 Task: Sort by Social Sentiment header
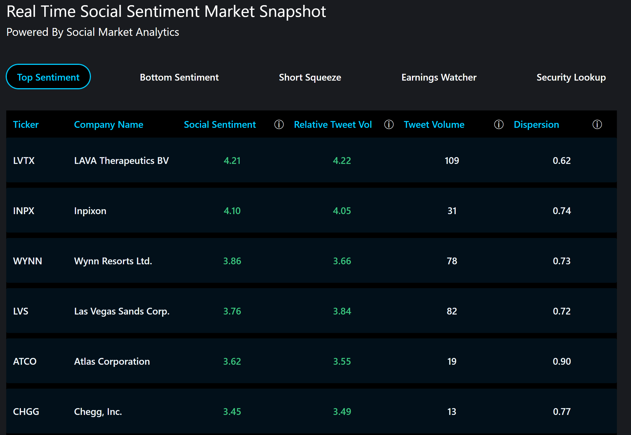[220, 125]
